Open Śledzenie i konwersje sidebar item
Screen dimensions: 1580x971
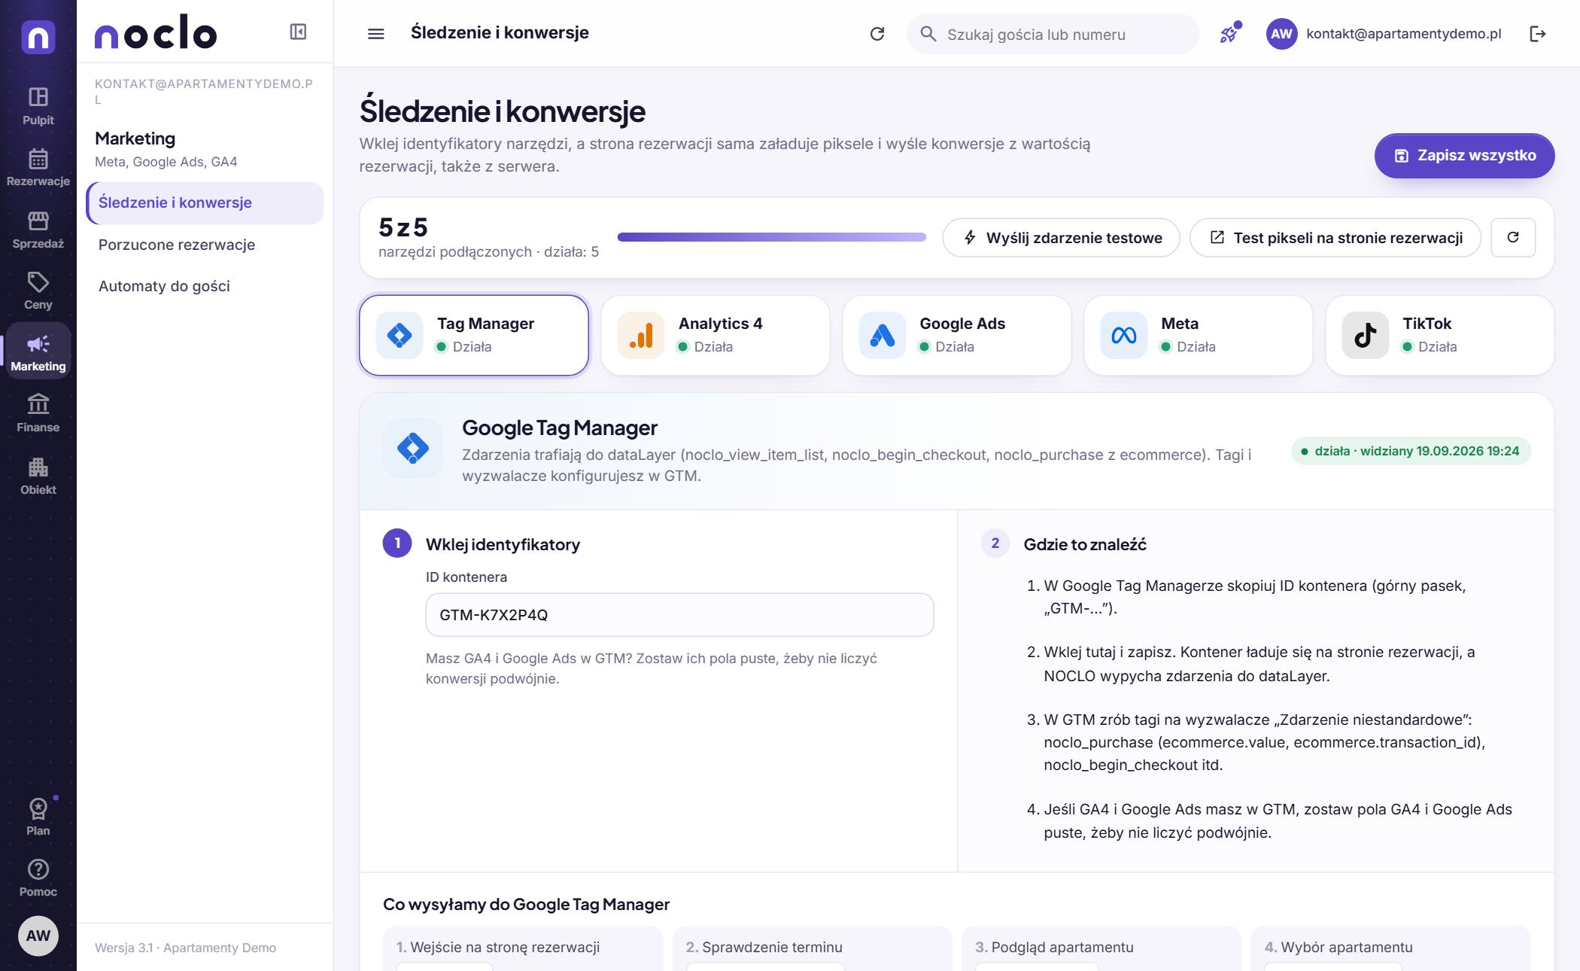[205, 202]
